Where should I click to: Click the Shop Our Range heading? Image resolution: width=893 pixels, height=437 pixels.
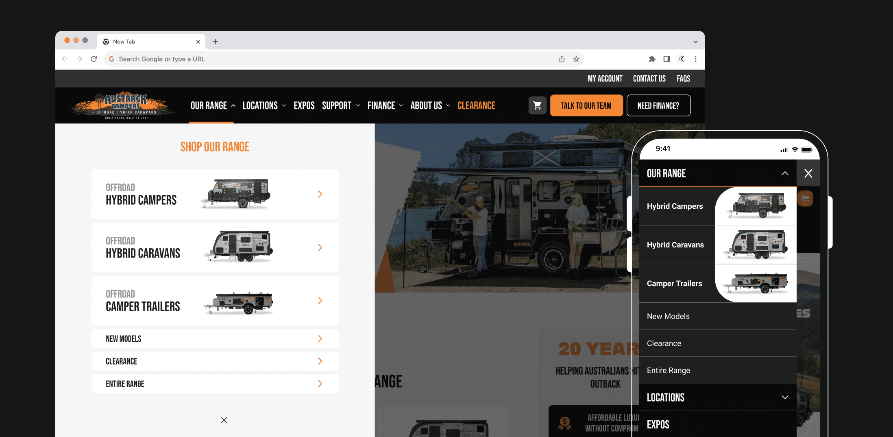[215, 147]
